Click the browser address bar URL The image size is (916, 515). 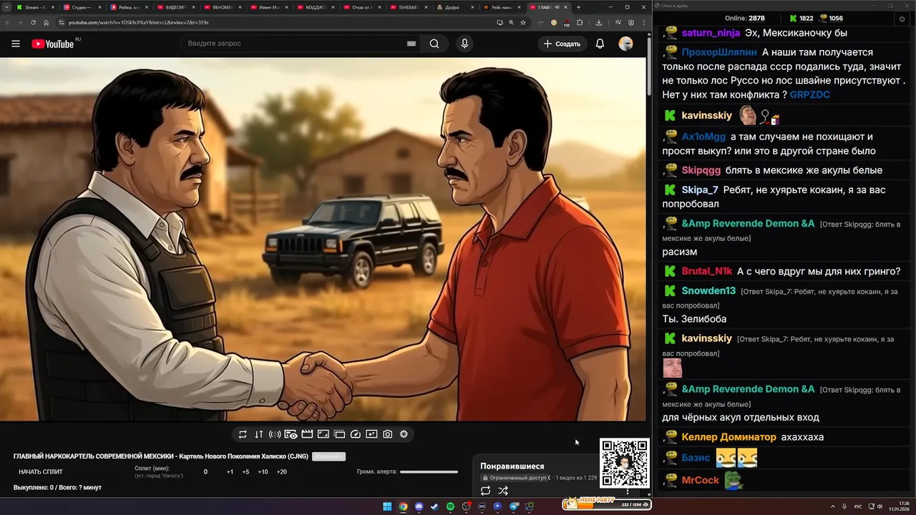click(138, 22)
